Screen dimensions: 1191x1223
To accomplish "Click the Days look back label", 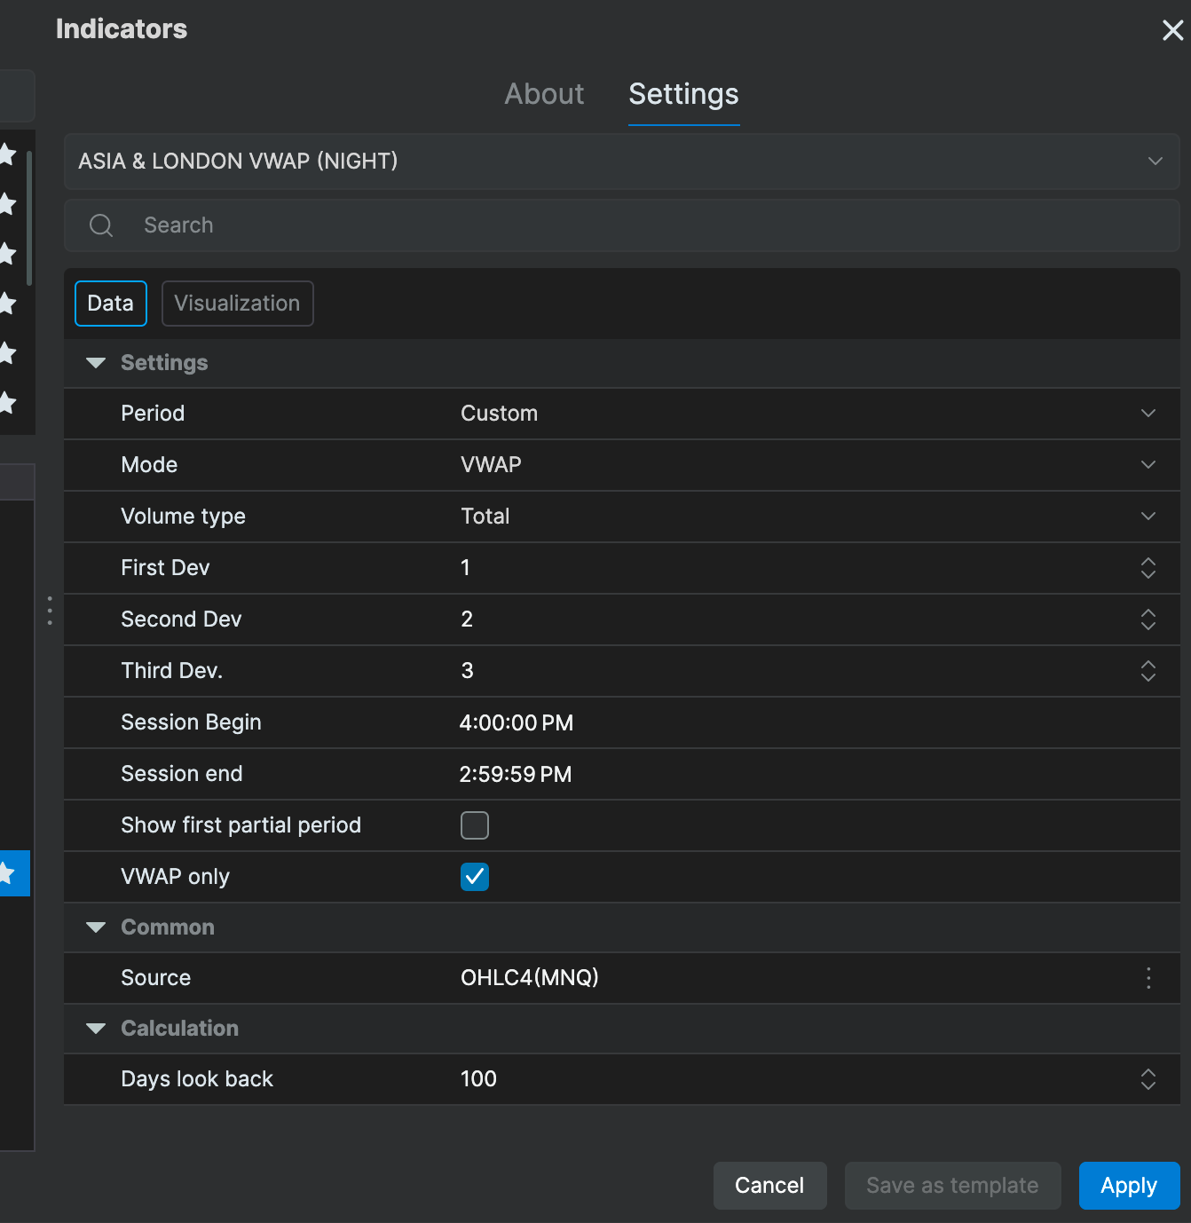I will tap(197, 1079).
